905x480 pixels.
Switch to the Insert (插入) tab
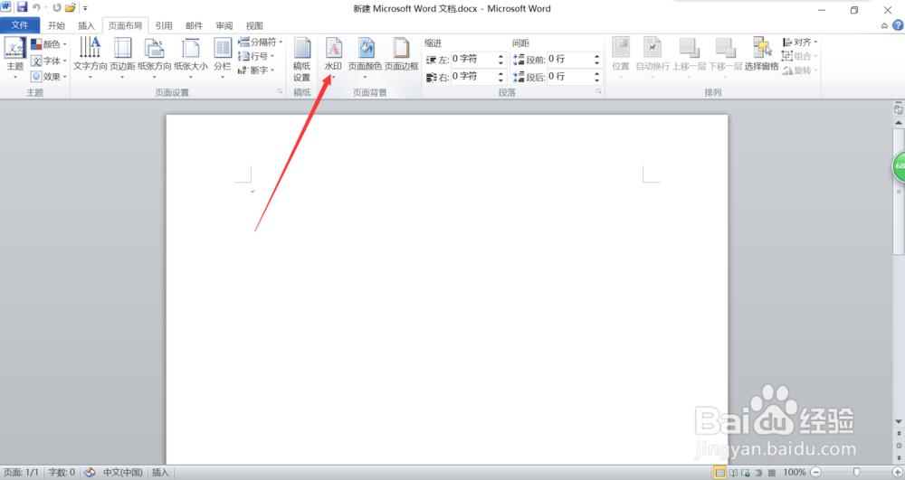click(x=86, y=25)
